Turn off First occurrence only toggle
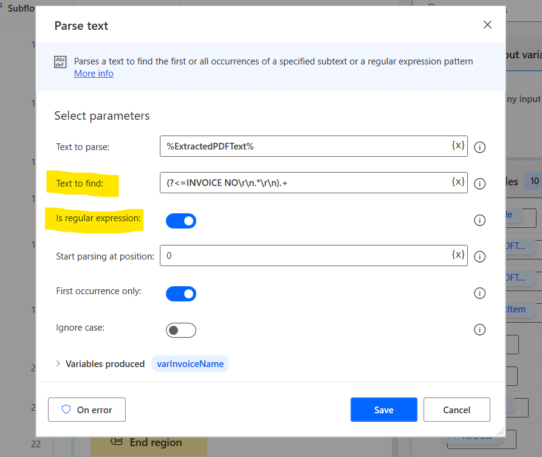The height and width of the screenshot is (457, 542). pyautogui.click(x=181, y=294)
